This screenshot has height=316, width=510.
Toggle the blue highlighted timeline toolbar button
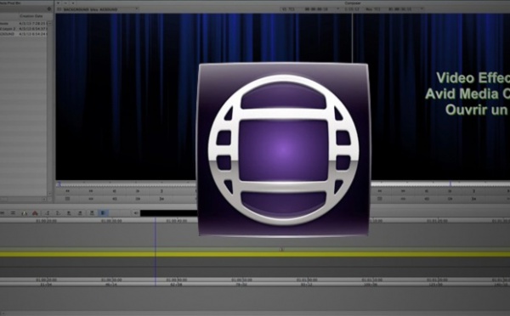click(x=103, y=213)
